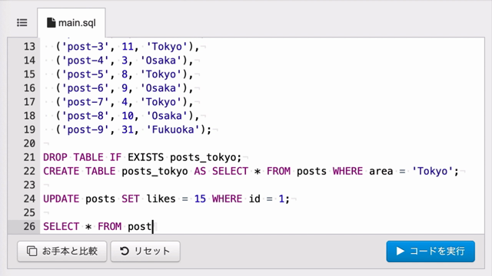Click the UPDATE keyword on line 24

(61, 199)
